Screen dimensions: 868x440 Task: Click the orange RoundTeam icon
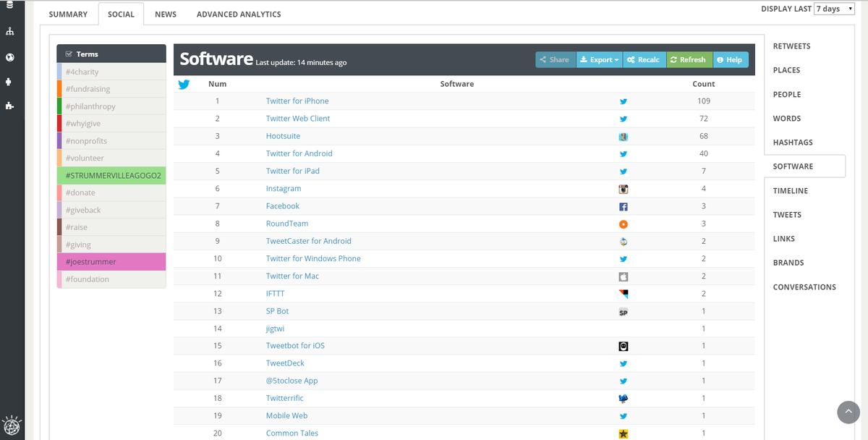pos(623,224)
